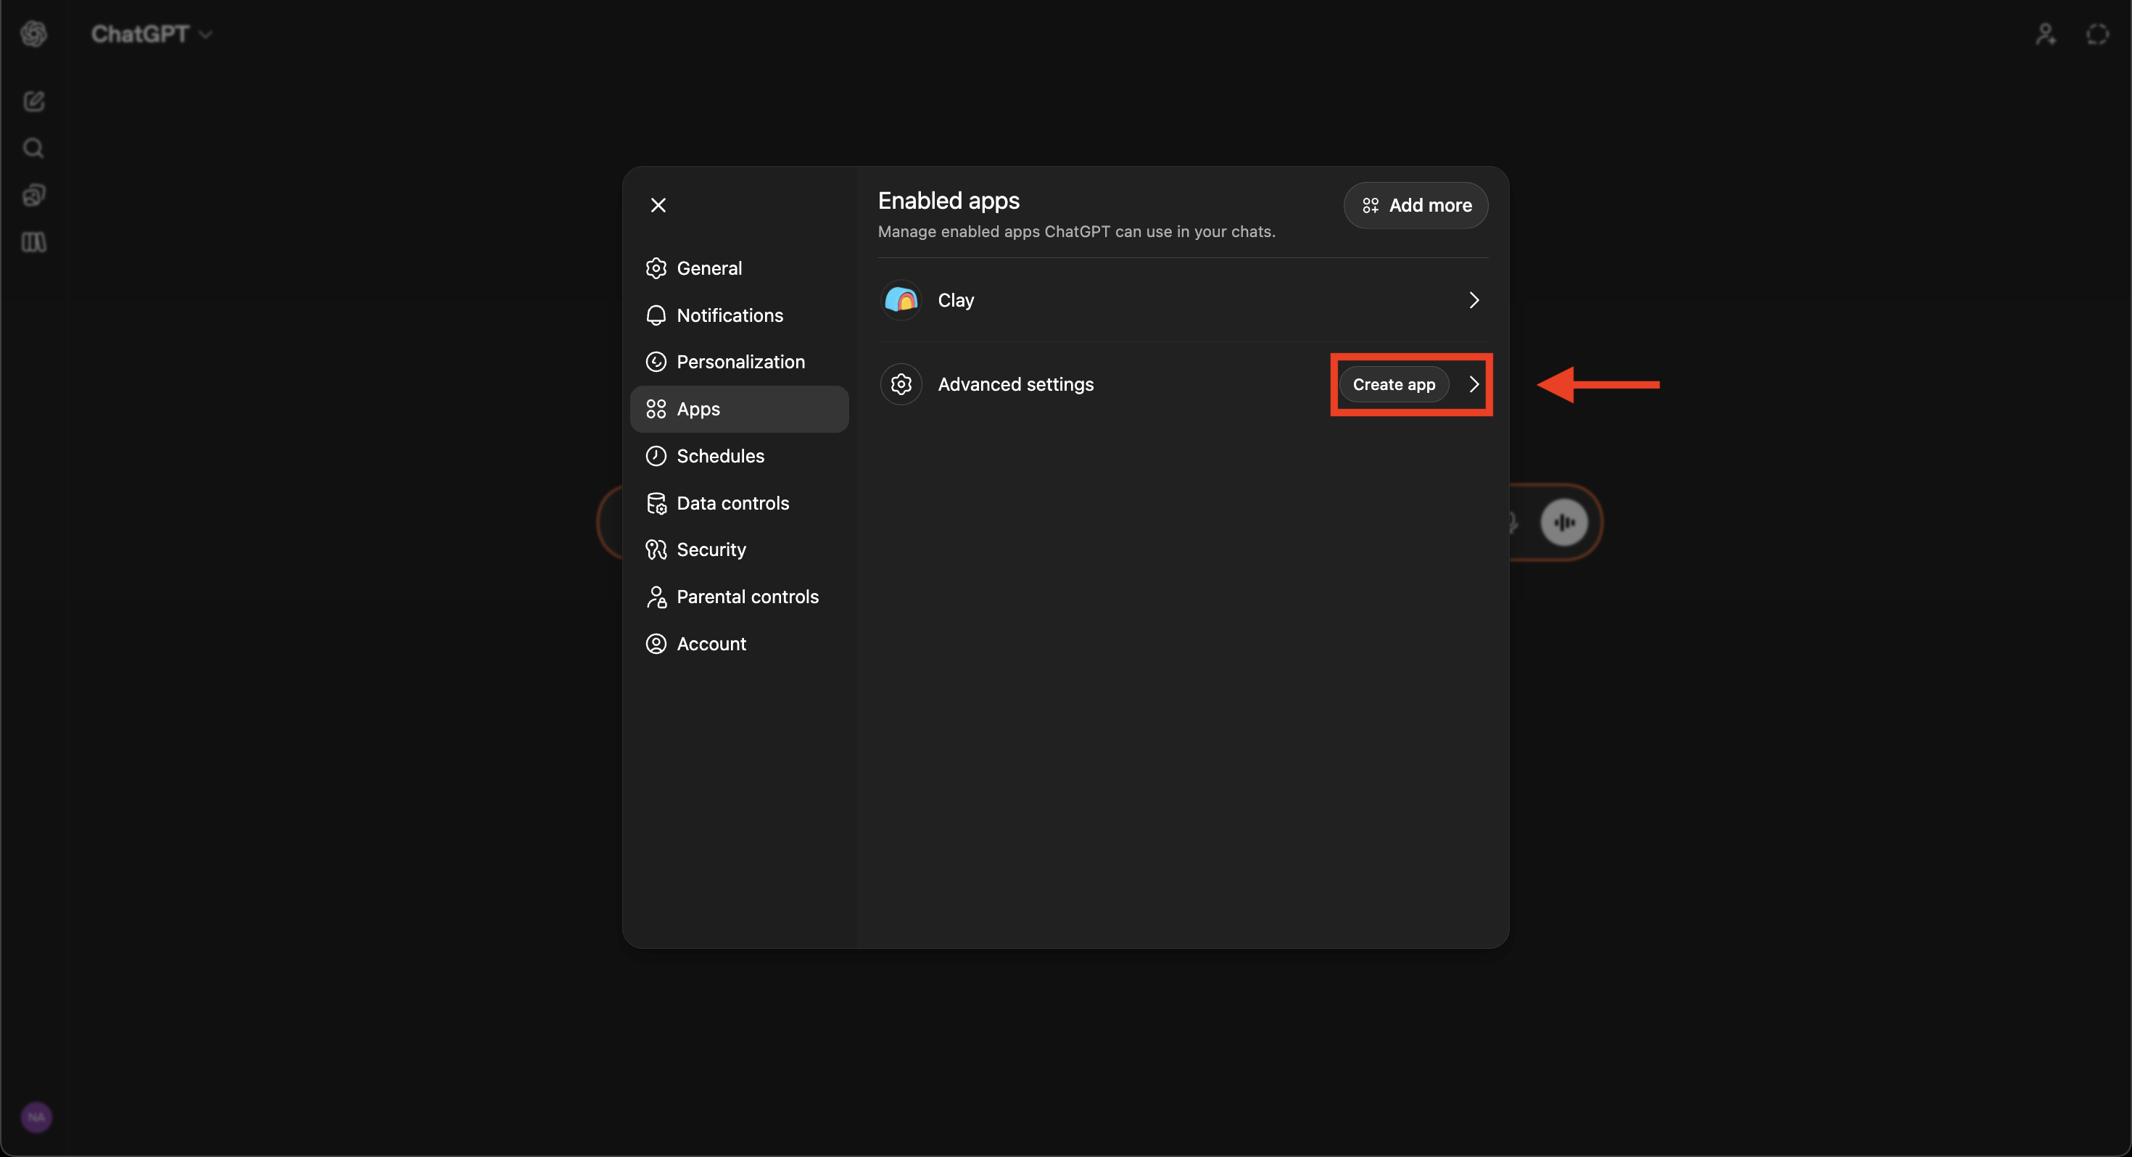Click the Clay app icon
The image size is (2132, 1157).
pyautogui.click(x=901, y=299)
